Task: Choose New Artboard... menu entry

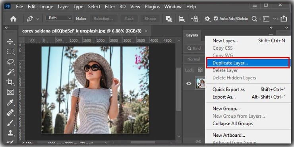Action: (x=248, y=135)
